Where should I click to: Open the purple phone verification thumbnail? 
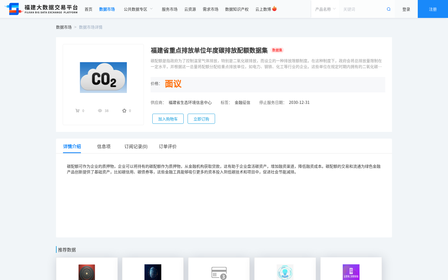click(351, 272)
